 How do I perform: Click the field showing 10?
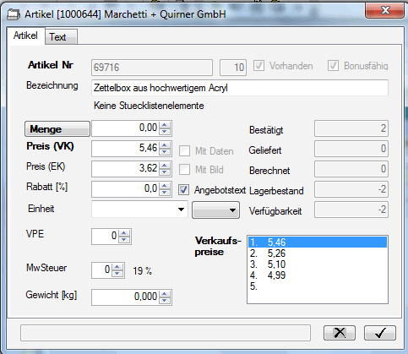click(x=233, y=68)
